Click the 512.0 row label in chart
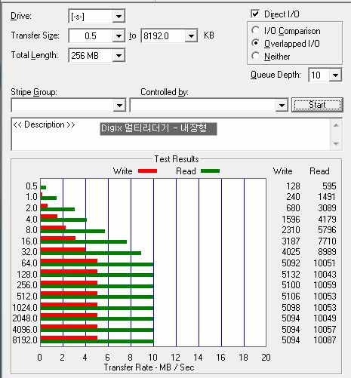The width and height of the screenshot is (351, 378). point(27,297)
